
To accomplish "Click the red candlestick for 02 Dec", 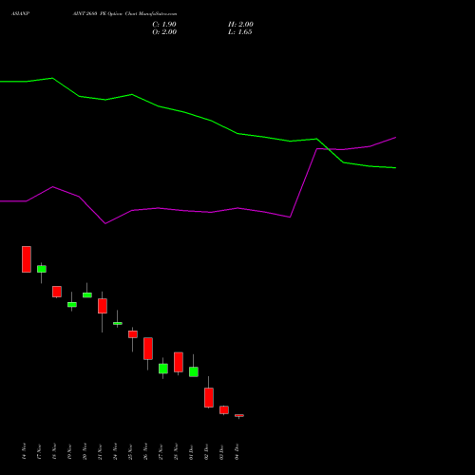I will (x=209, y=397).
